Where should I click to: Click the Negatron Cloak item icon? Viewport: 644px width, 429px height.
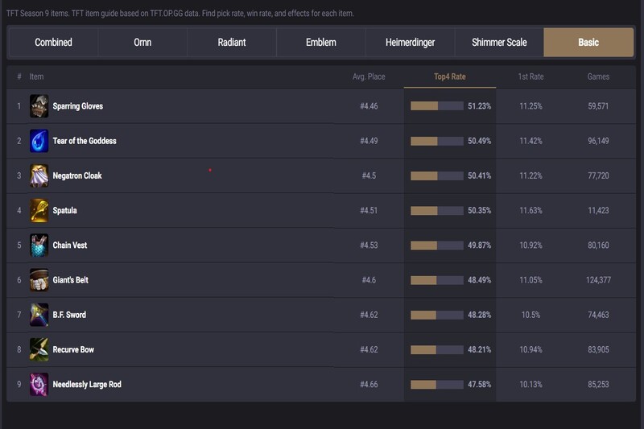tap(39, 175)
